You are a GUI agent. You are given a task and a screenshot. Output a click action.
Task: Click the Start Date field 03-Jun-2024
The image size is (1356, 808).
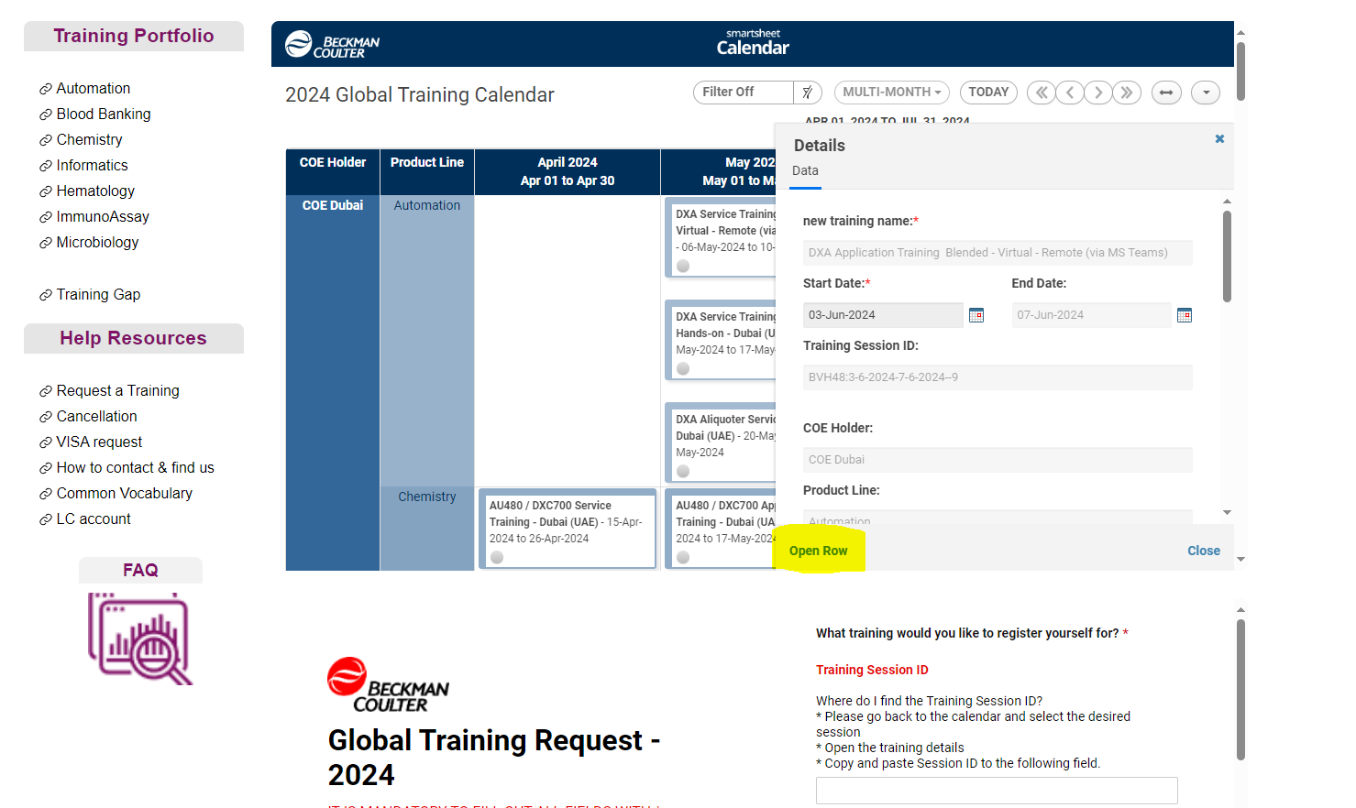[883, 315]
